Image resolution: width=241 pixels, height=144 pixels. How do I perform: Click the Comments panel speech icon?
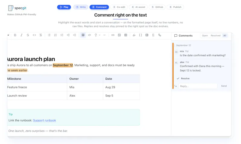point(176,35)
